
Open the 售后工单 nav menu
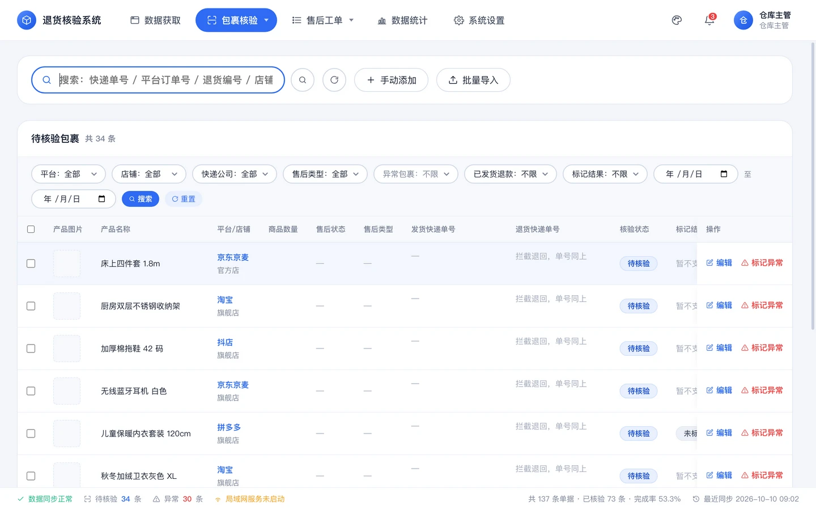click(322, 20)
